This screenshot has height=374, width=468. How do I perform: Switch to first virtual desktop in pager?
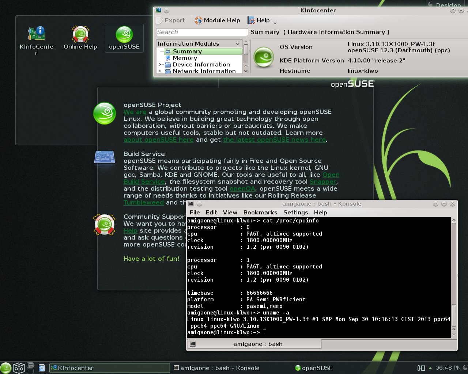coord(30,365)
